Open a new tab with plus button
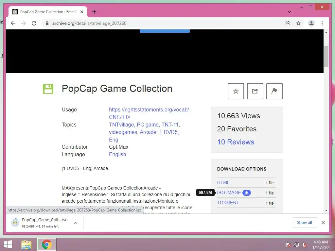 click(x=94, y=12)
